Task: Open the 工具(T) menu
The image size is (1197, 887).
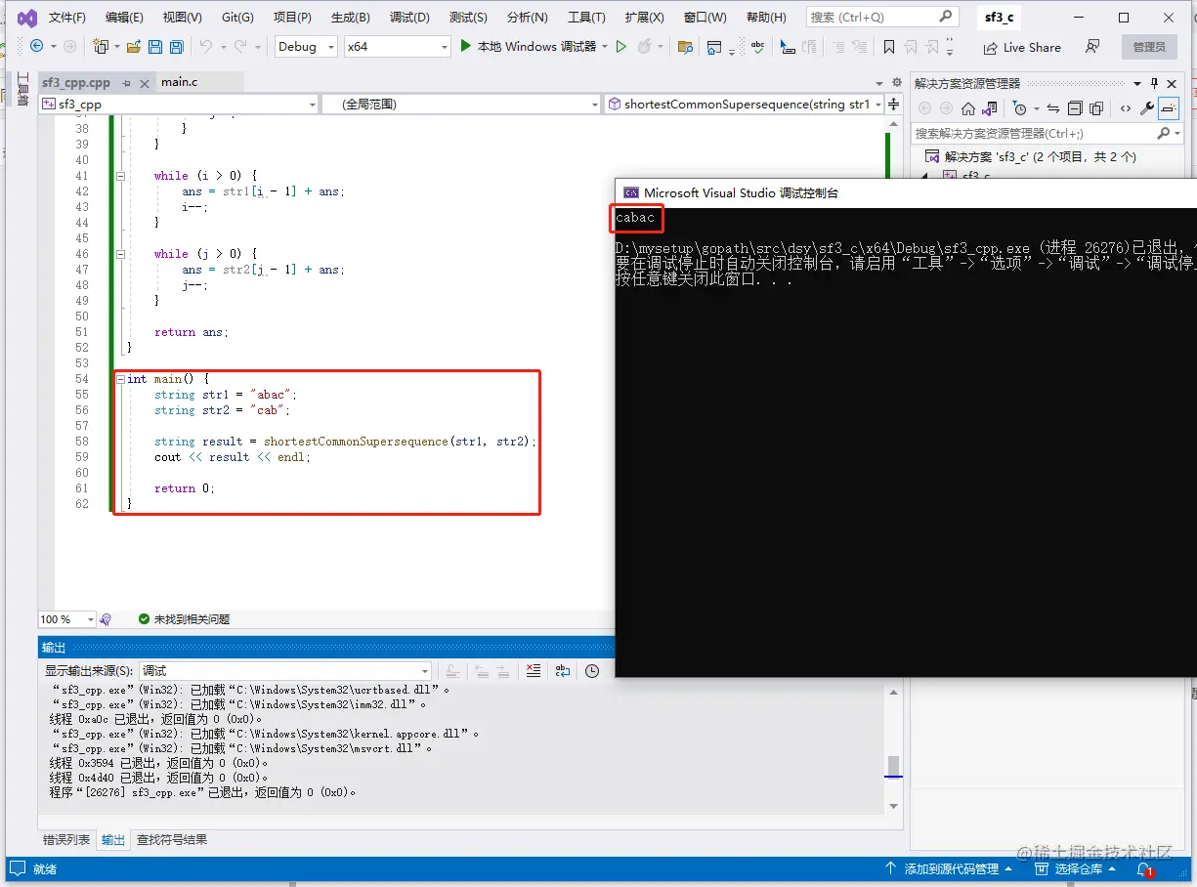Action: click(586, 18)
